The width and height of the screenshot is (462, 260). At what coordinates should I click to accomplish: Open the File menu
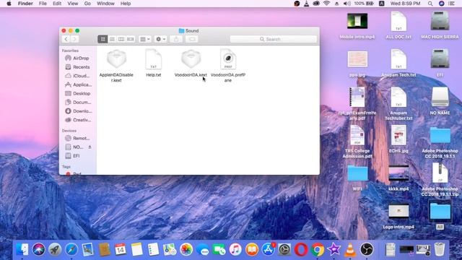43,4
